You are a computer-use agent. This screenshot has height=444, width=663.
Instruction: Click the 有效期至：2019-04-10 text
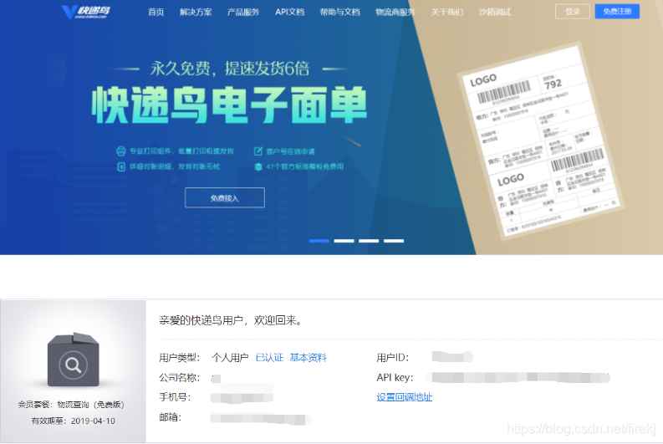(x=73, y=421)
